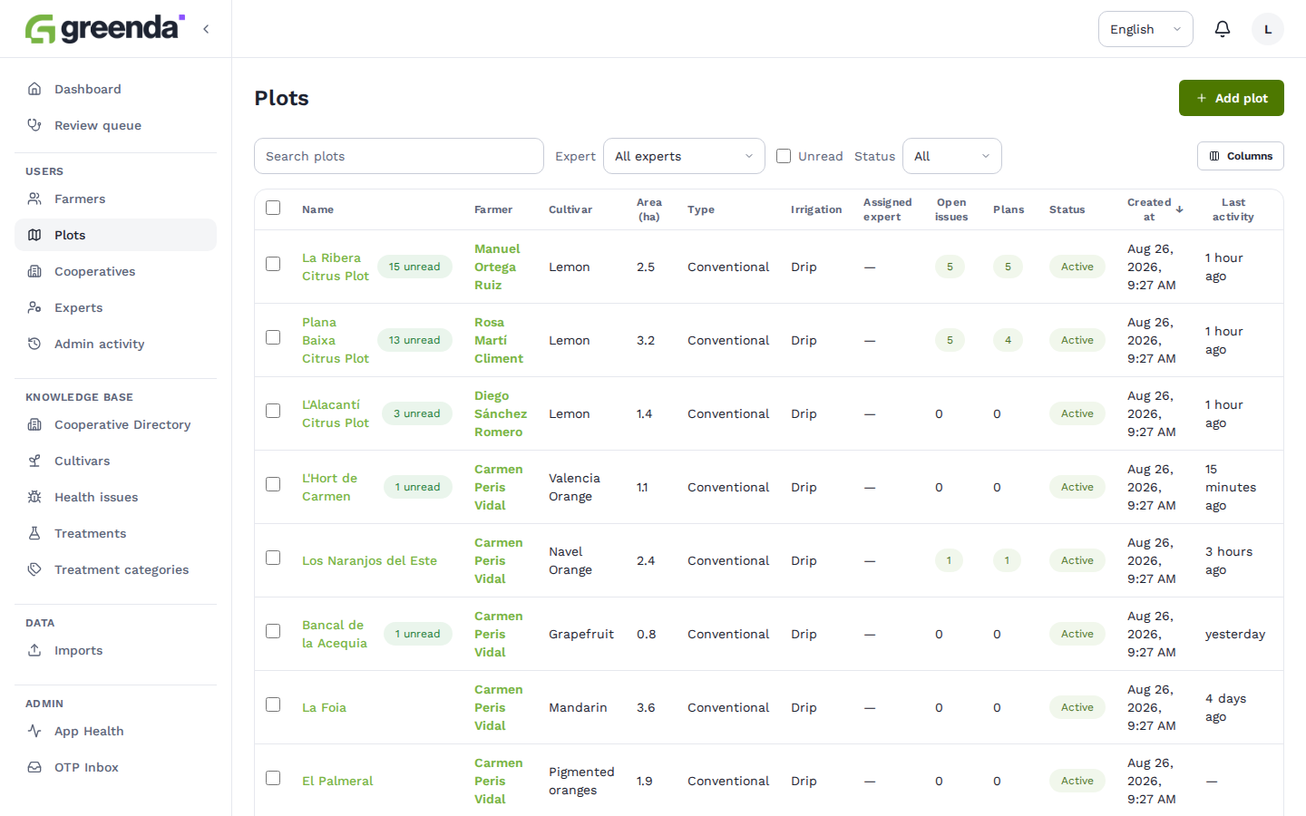Collapse sidebar using chevron arrow
The width and height of the screenshot is (1306, 816).
206,29
